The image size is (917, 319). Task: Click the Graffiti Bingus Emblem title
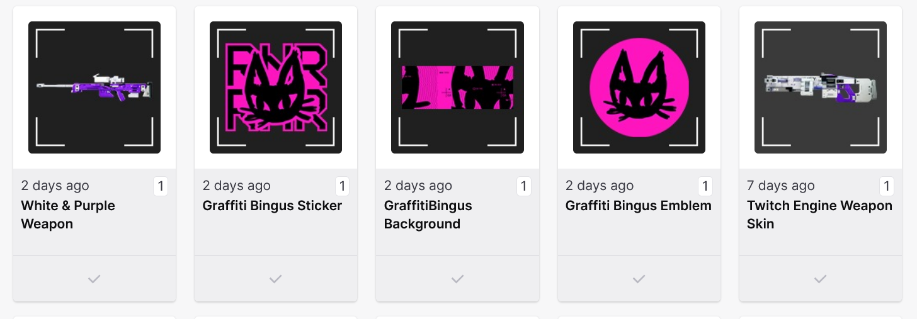[638, 206]
